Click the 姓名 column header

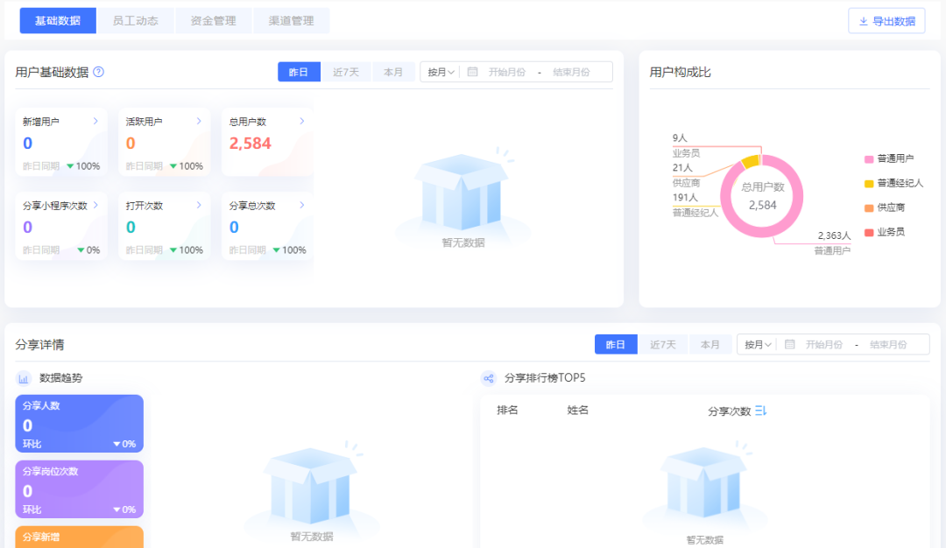pyautogui.click(x=577, y=410)
